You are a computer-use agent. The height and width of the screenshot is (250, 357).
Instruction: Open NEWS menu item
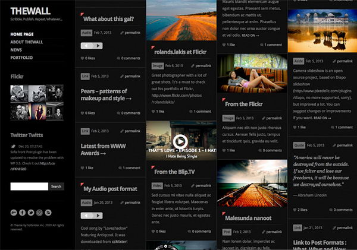click(x=16, y=50)
